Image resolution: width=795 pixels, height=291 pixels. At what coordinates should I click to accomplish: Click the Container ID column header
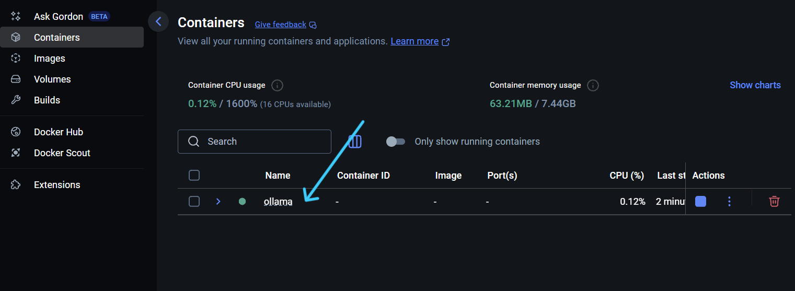[363, 176]
